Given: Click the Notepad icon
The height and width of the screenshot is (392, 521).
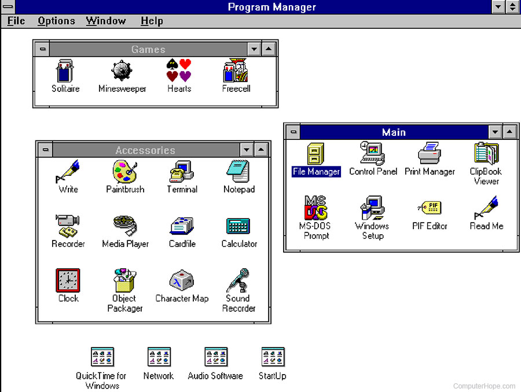Looking at the screenshot, I should [239, 171].
